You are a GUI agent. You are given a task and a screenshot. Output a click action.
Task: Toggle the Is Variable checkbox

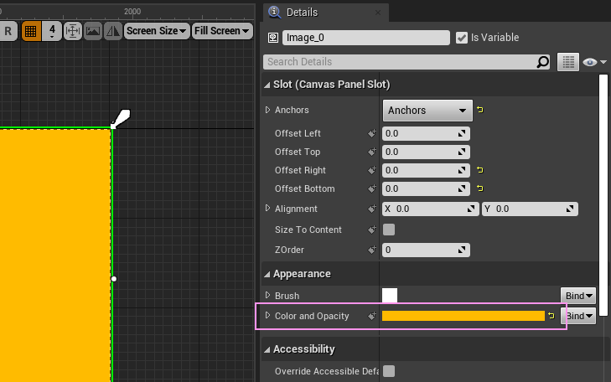(x=462, y=38)
